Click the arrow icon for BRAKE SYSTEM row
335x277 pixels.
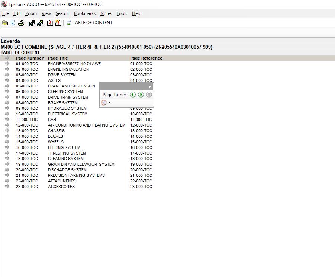(7, 102)
